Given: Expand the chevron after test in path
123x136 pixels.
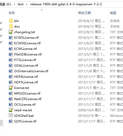Looking at the screenshot, I should coord(27,4).
